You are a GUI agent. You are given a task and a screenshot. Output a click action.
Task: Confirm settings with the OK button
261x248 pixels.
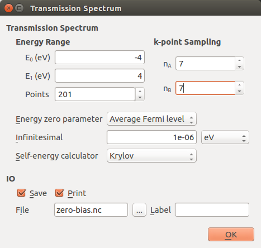click(x=231, y=235)
